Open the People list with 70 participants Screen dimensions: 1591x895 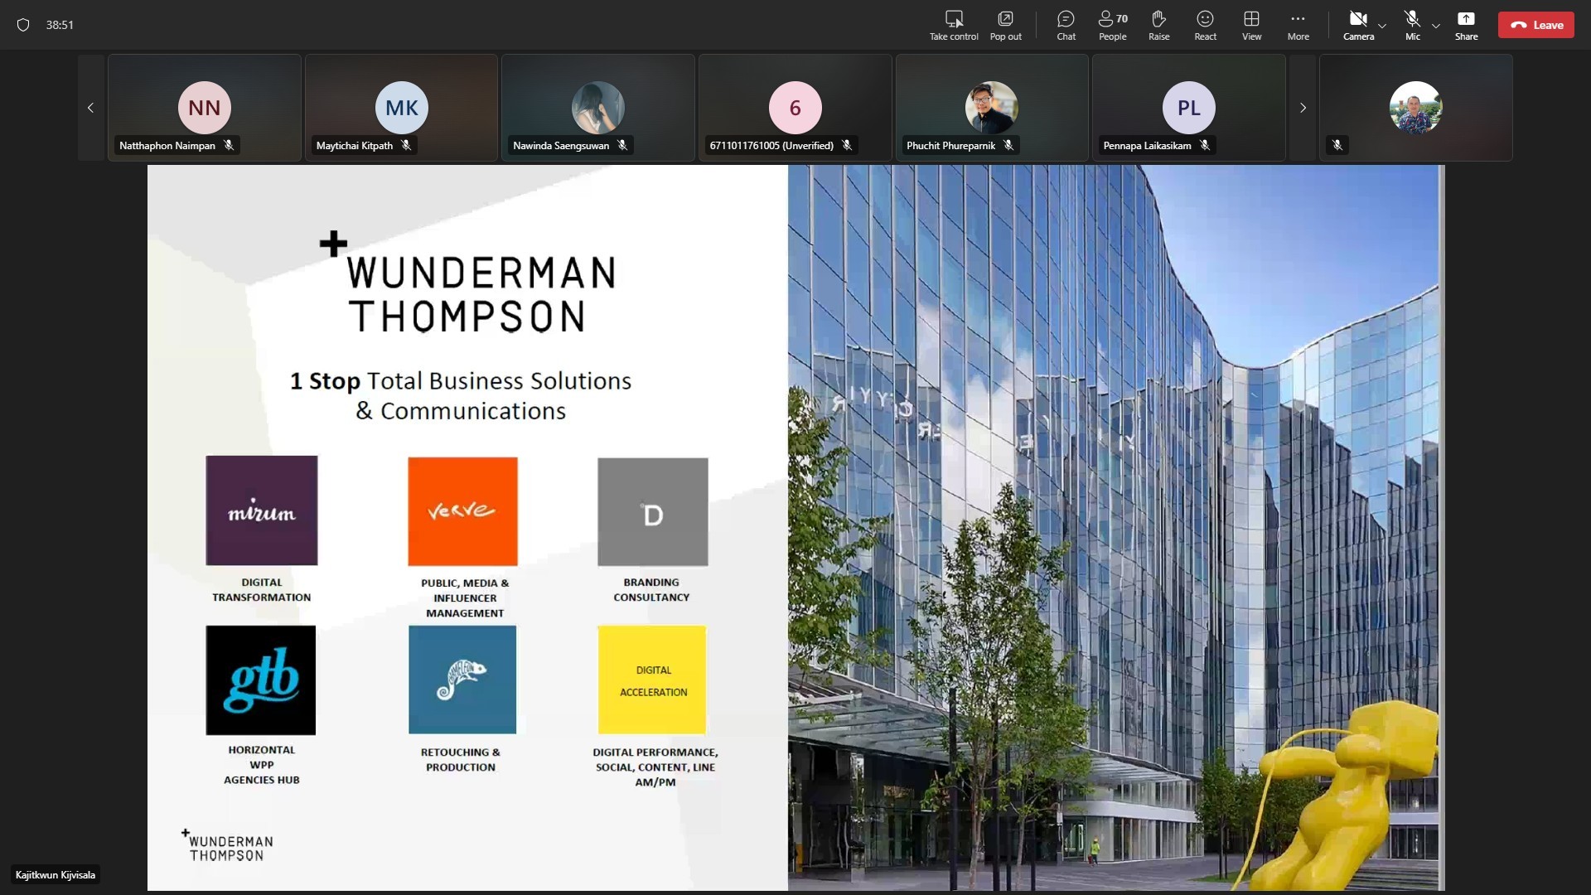[1113, 25]
